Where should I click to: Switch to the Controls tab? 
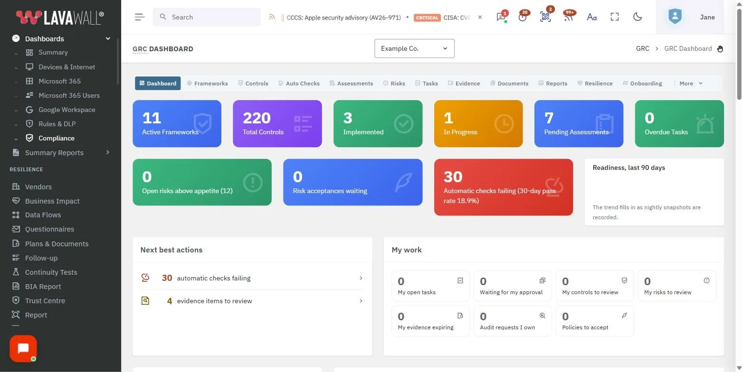(x=253, y=83)
